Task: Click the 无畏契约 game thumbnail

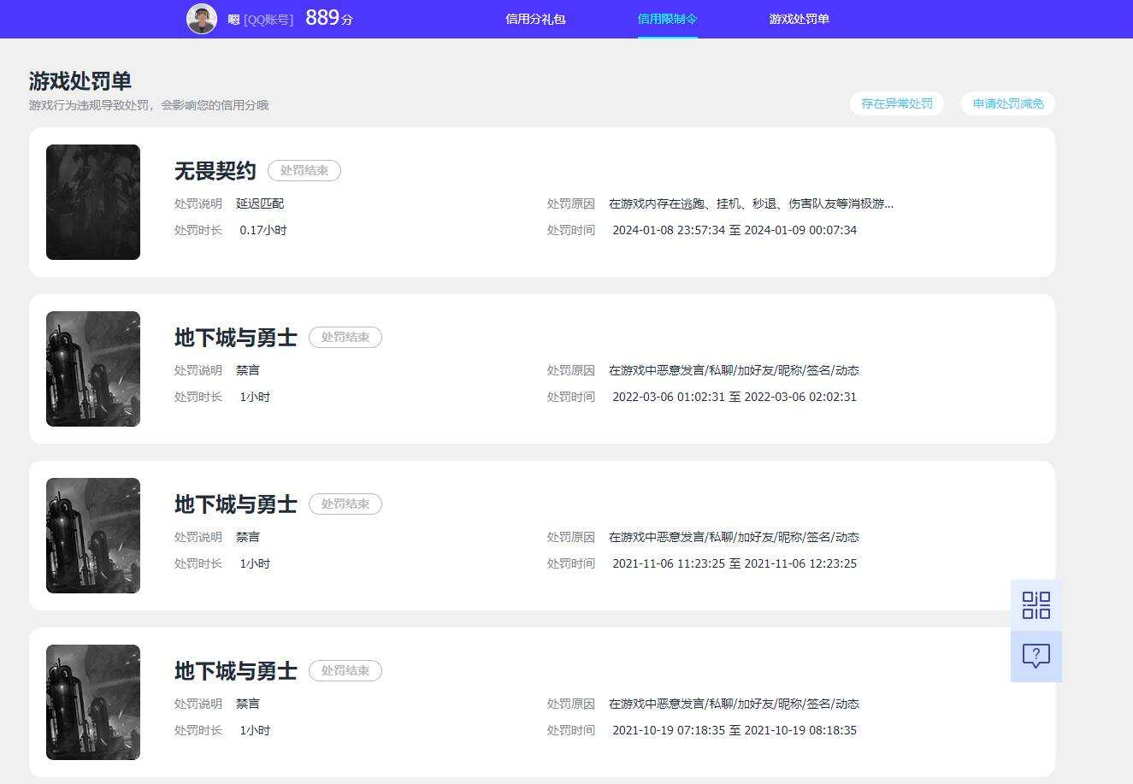Action: click(x=93, y=202)
